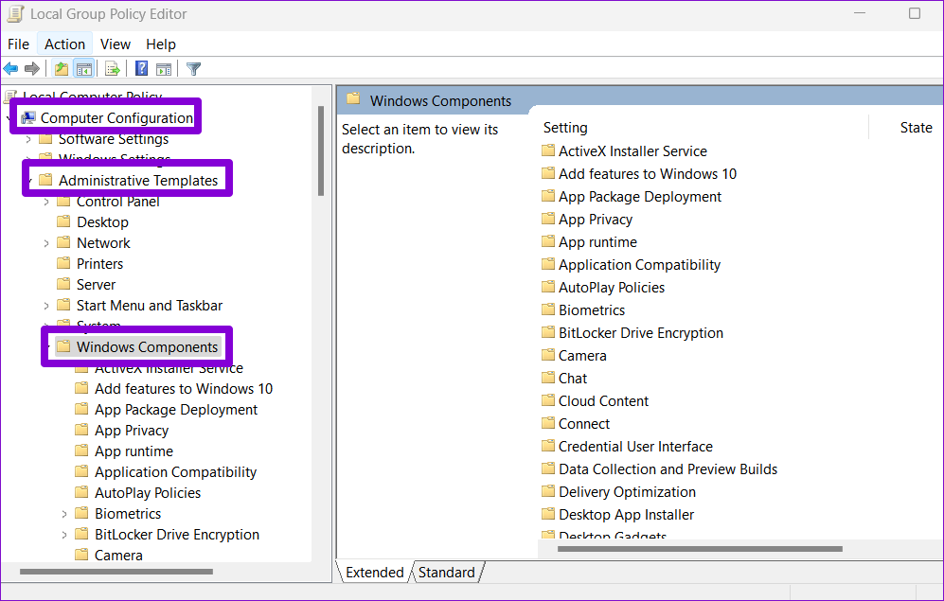The image size is (944, 601).
Task: Click the Printers folder icon in tree
Action: point(63,263)
